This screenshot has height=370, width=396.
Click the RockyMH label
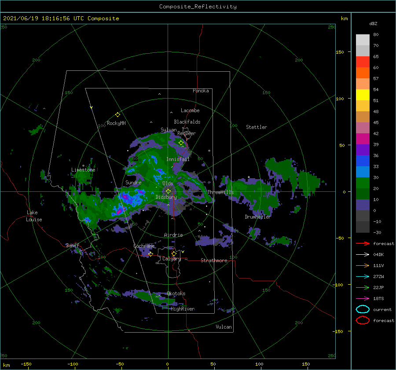(116, 123)
